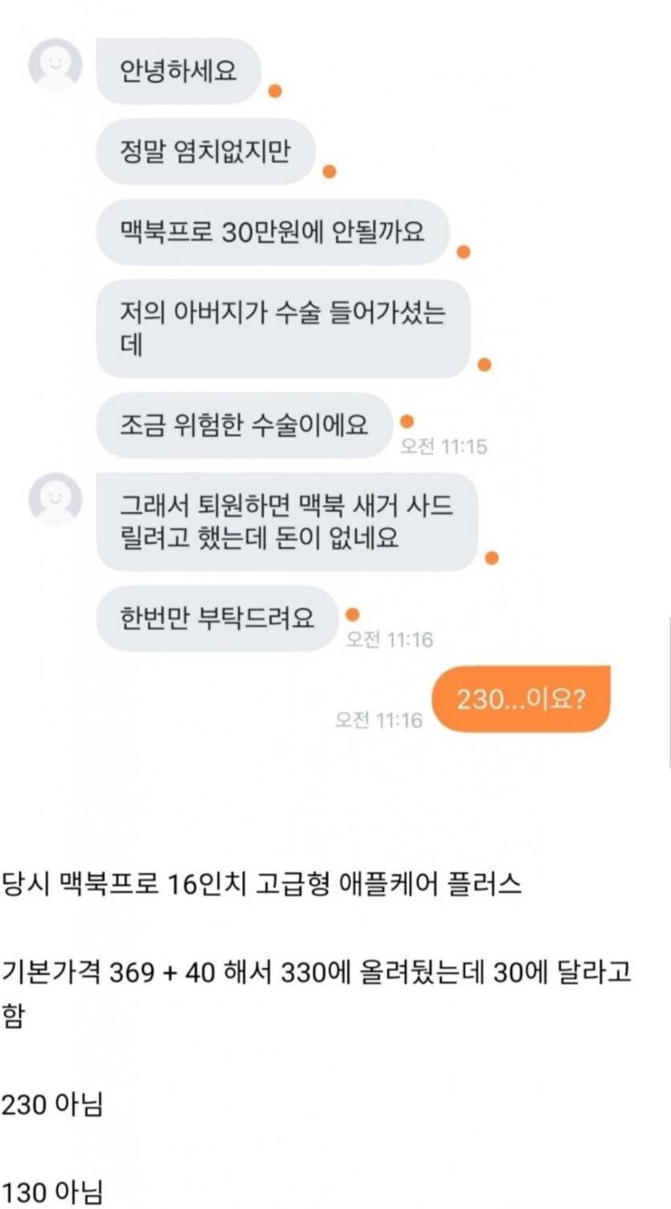Viewport: 671px width, 1209px height.
Task: Tap the 맥북프로 30만원에 안될까요 bubble
Action: (272, 232)
